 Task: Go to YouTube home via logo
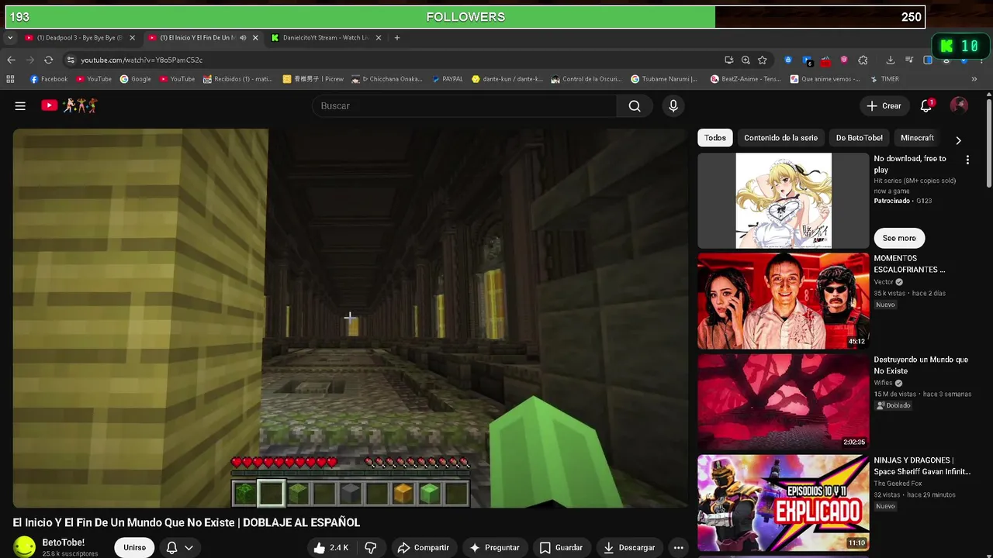tap(50, 105)
